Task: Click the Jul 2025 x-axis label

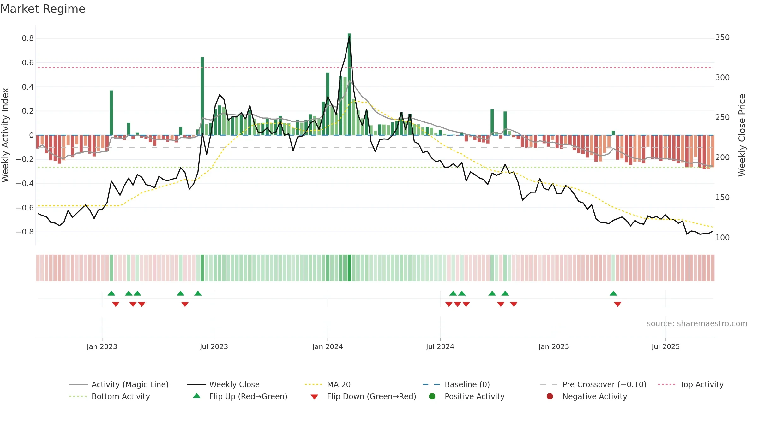Action: [665, 346]
